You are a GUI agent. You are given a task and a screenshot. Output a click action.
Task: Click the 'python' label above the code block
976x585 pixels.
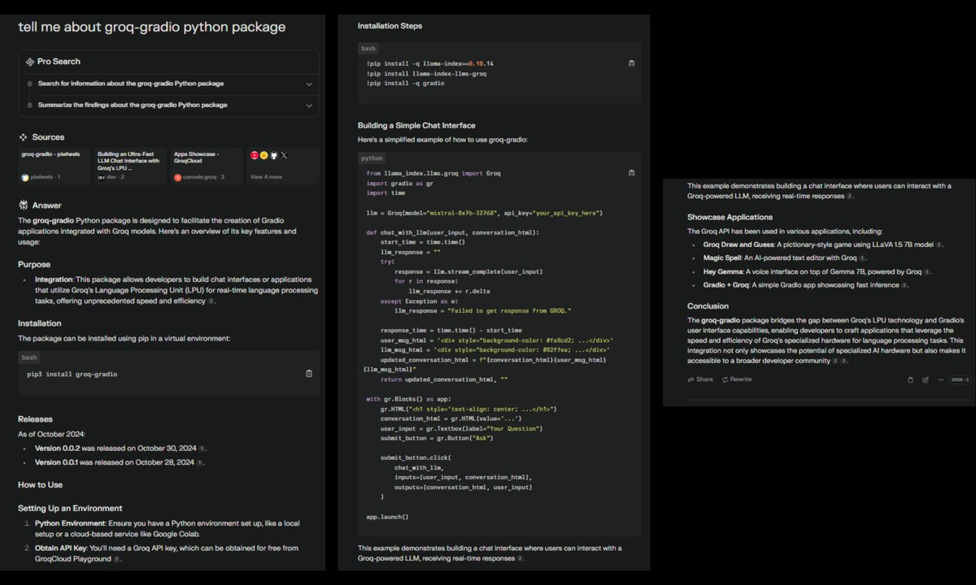click(x=372, y=158)
